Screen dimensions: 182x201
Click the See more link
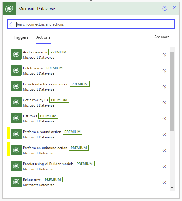pos(162,37)
